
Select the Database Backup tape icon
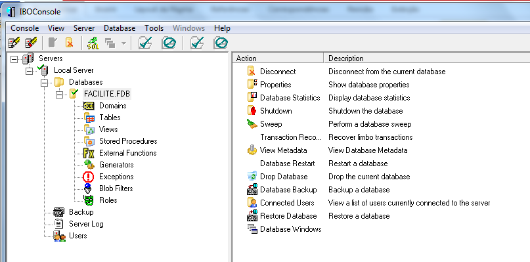(252, 190)
